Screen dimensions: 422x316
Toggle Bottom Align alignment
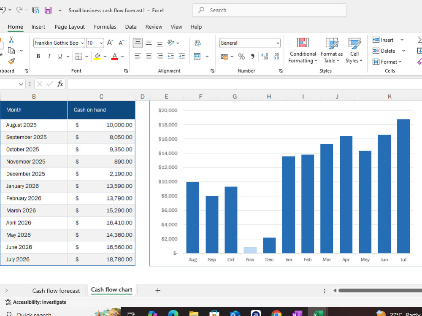(x=160, y=43)
